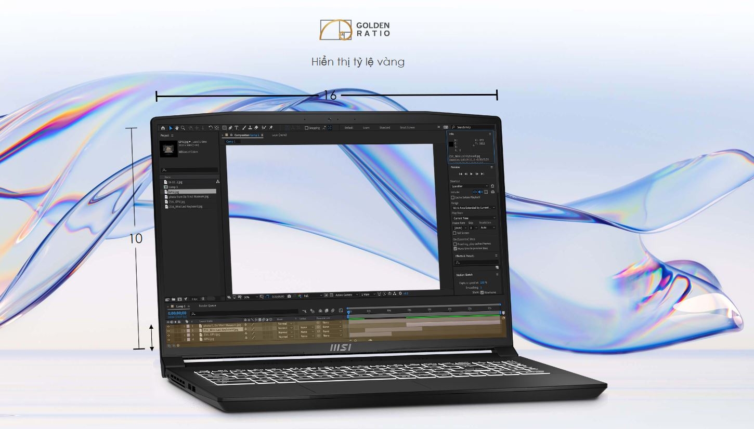Open the Project panel menu icon
The width and height of the screenshot is (754, 429).
pyautogui.click(x=172, y=135)
